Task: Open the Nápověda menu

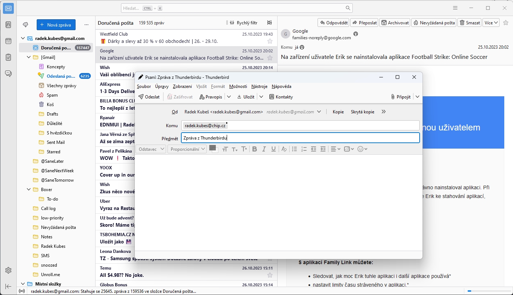Action: (x=282, y=86)
